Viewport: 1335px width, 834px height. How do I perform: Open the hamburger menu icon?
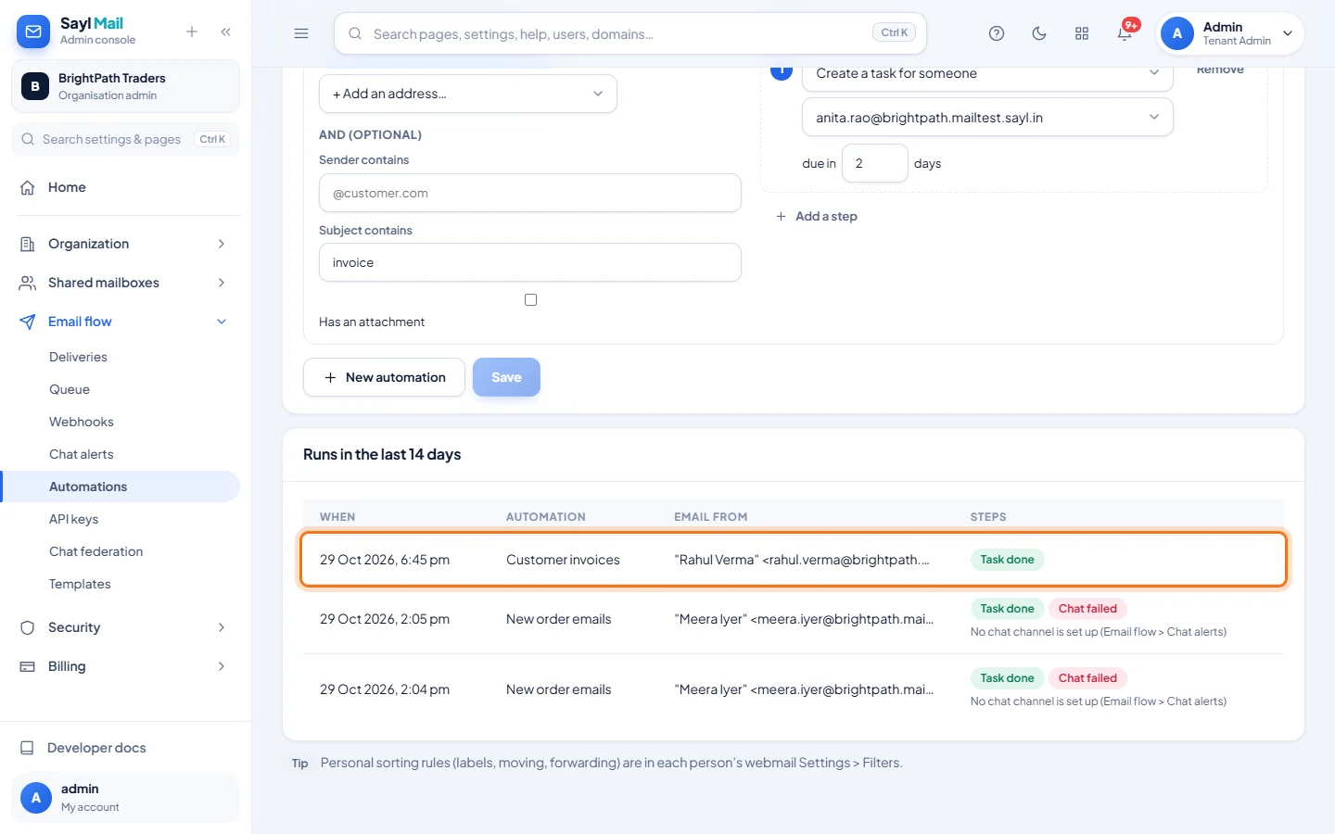point(301,33)
